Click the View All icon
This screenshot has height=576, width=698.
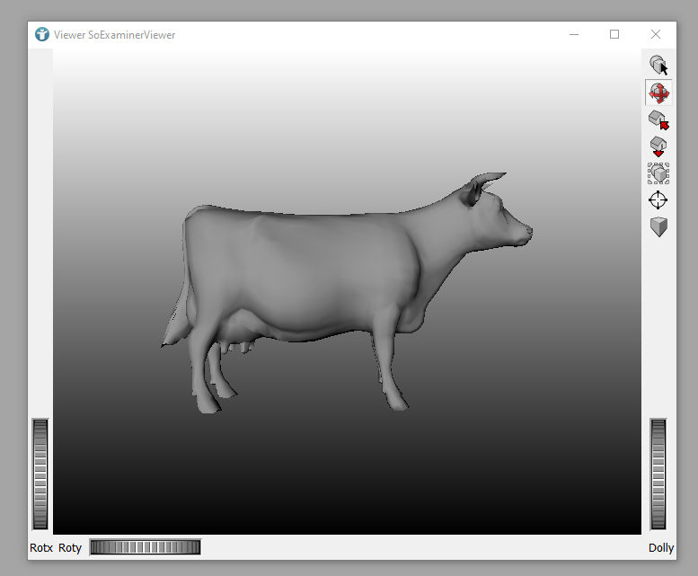658,173
